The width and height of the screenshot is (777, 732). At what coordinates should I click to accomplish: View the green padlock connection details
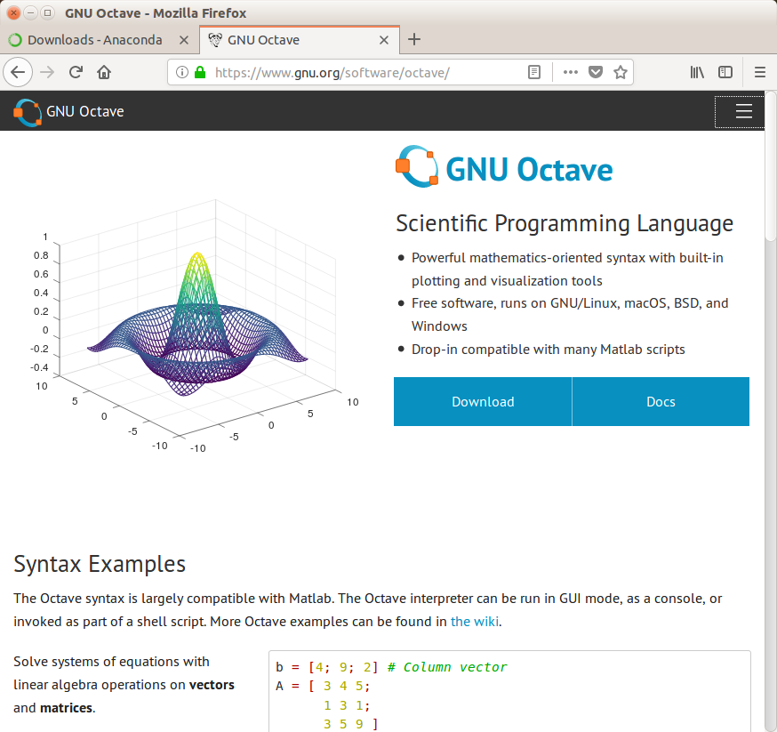click(x=200, y=72)
